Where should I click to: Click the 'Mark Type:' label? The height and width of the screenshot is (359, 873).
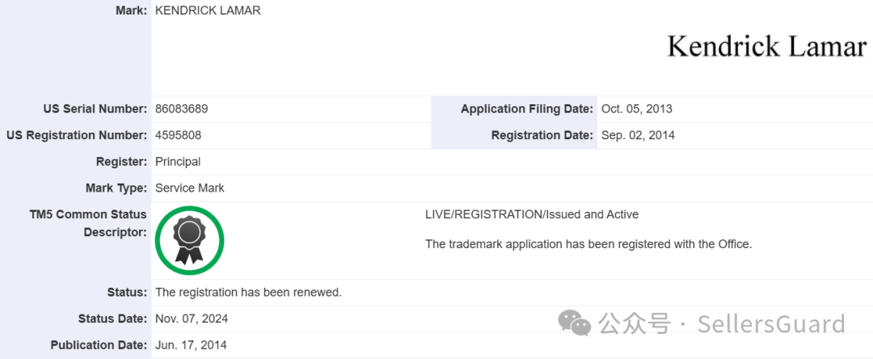click(x=117, y=188)
